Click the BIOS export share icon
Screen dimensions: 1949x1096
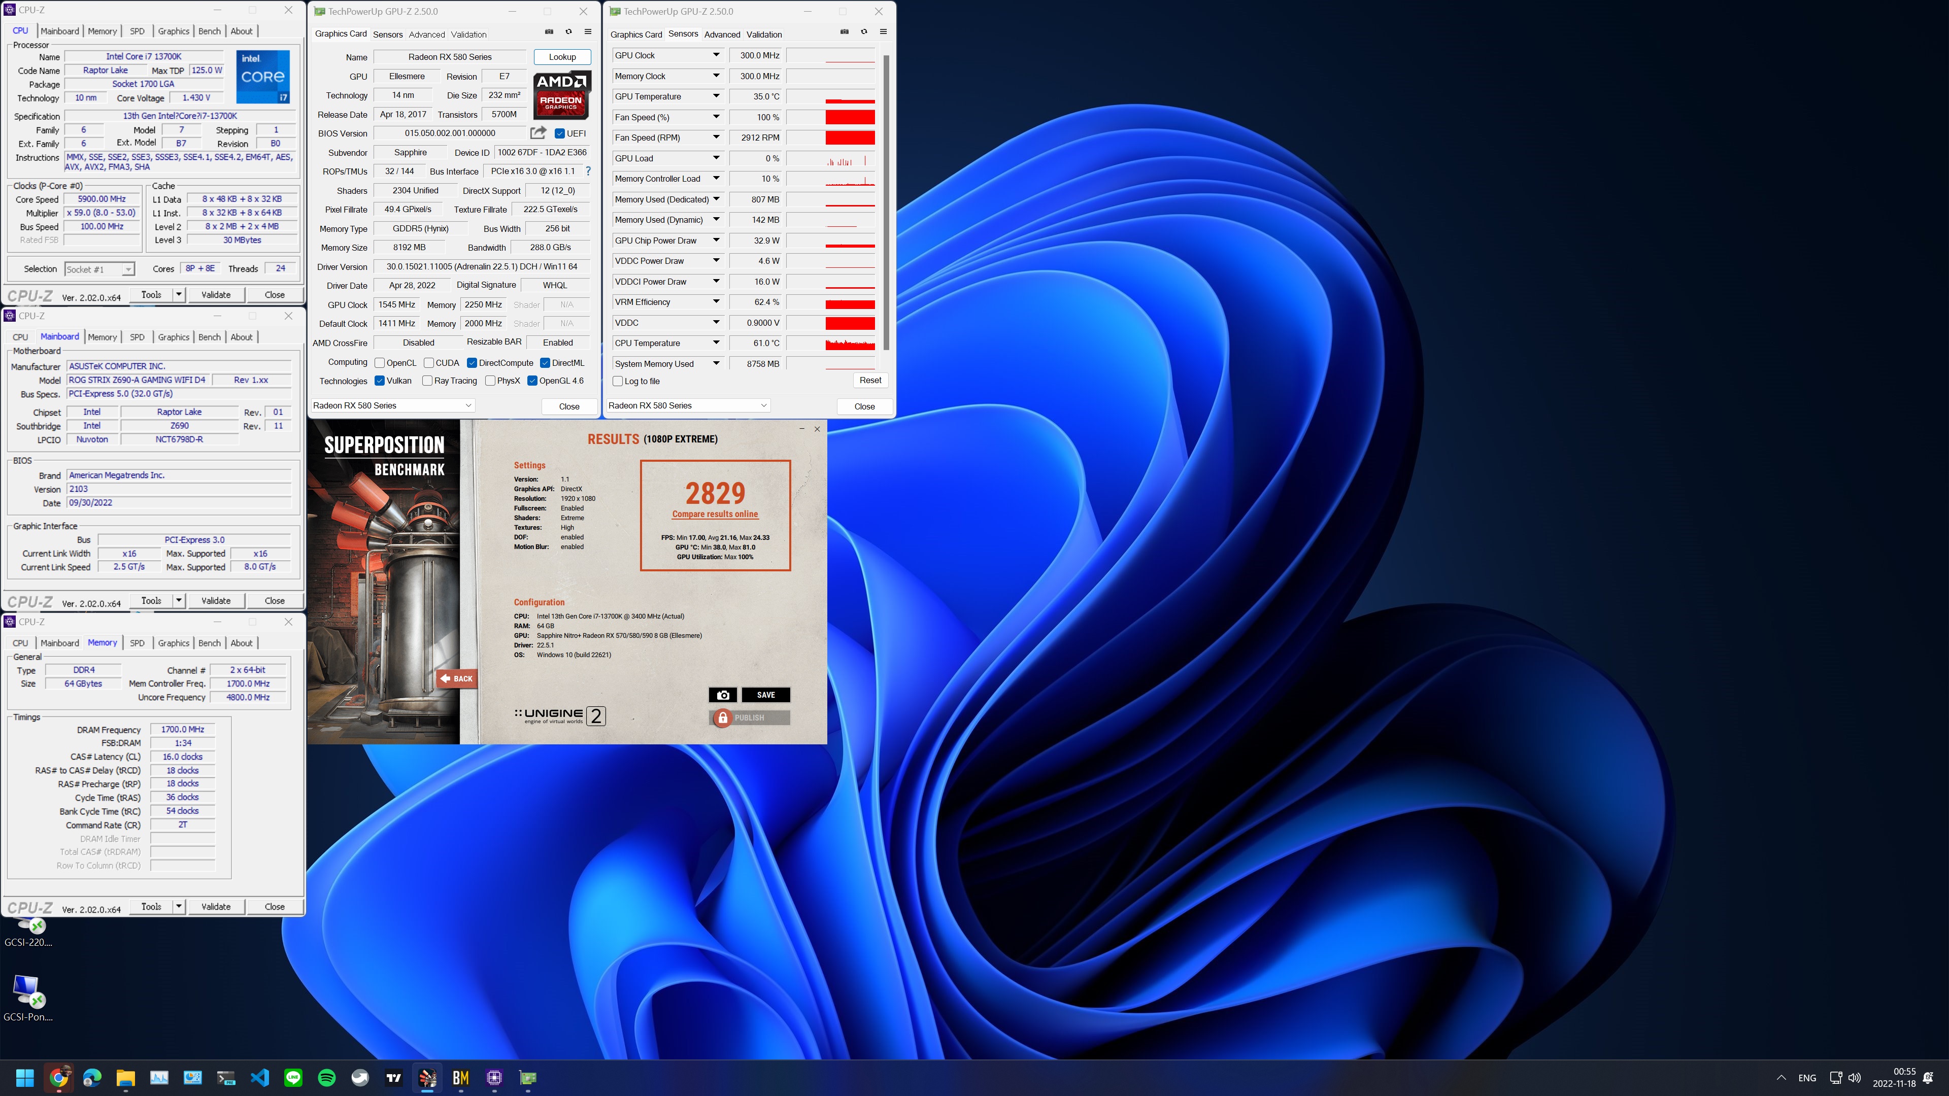538,133
